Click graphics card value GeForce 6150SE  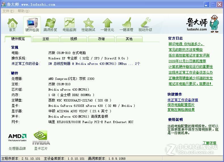click(92, 106)
